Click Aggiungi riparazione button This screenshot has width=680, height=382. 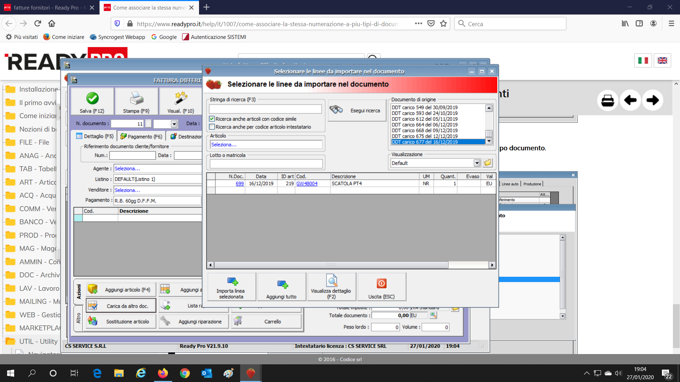point(194,322)
